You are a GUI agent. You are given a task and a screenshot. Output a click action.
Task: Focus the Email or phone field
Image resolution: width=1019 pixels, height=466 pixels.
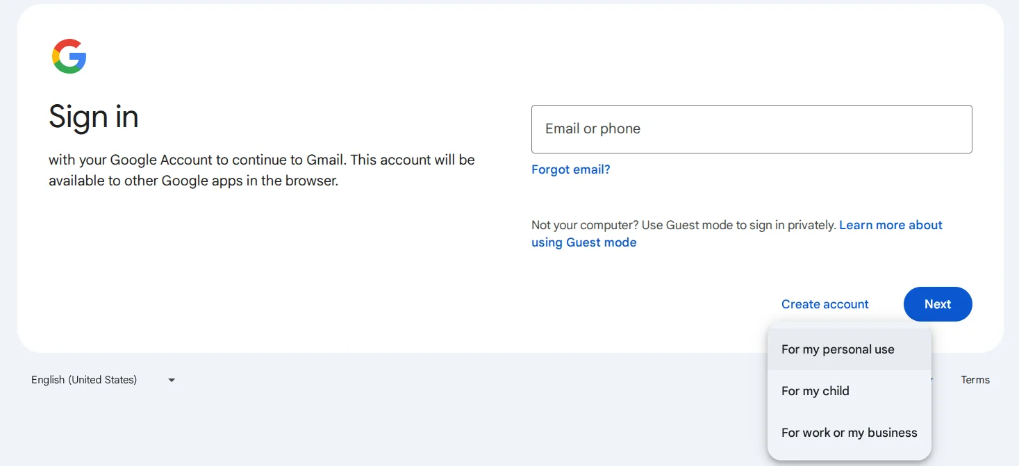click(751, 129)
